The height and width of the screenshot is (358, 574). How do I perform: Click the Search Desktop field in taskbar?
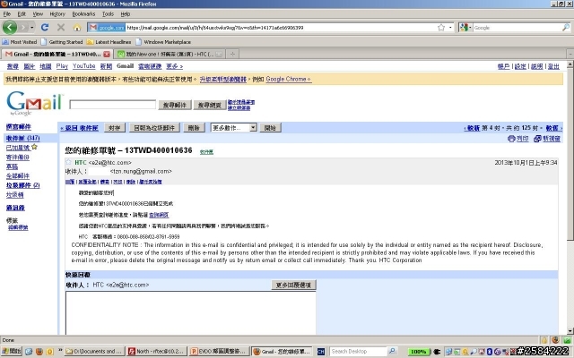coord(358,351)
